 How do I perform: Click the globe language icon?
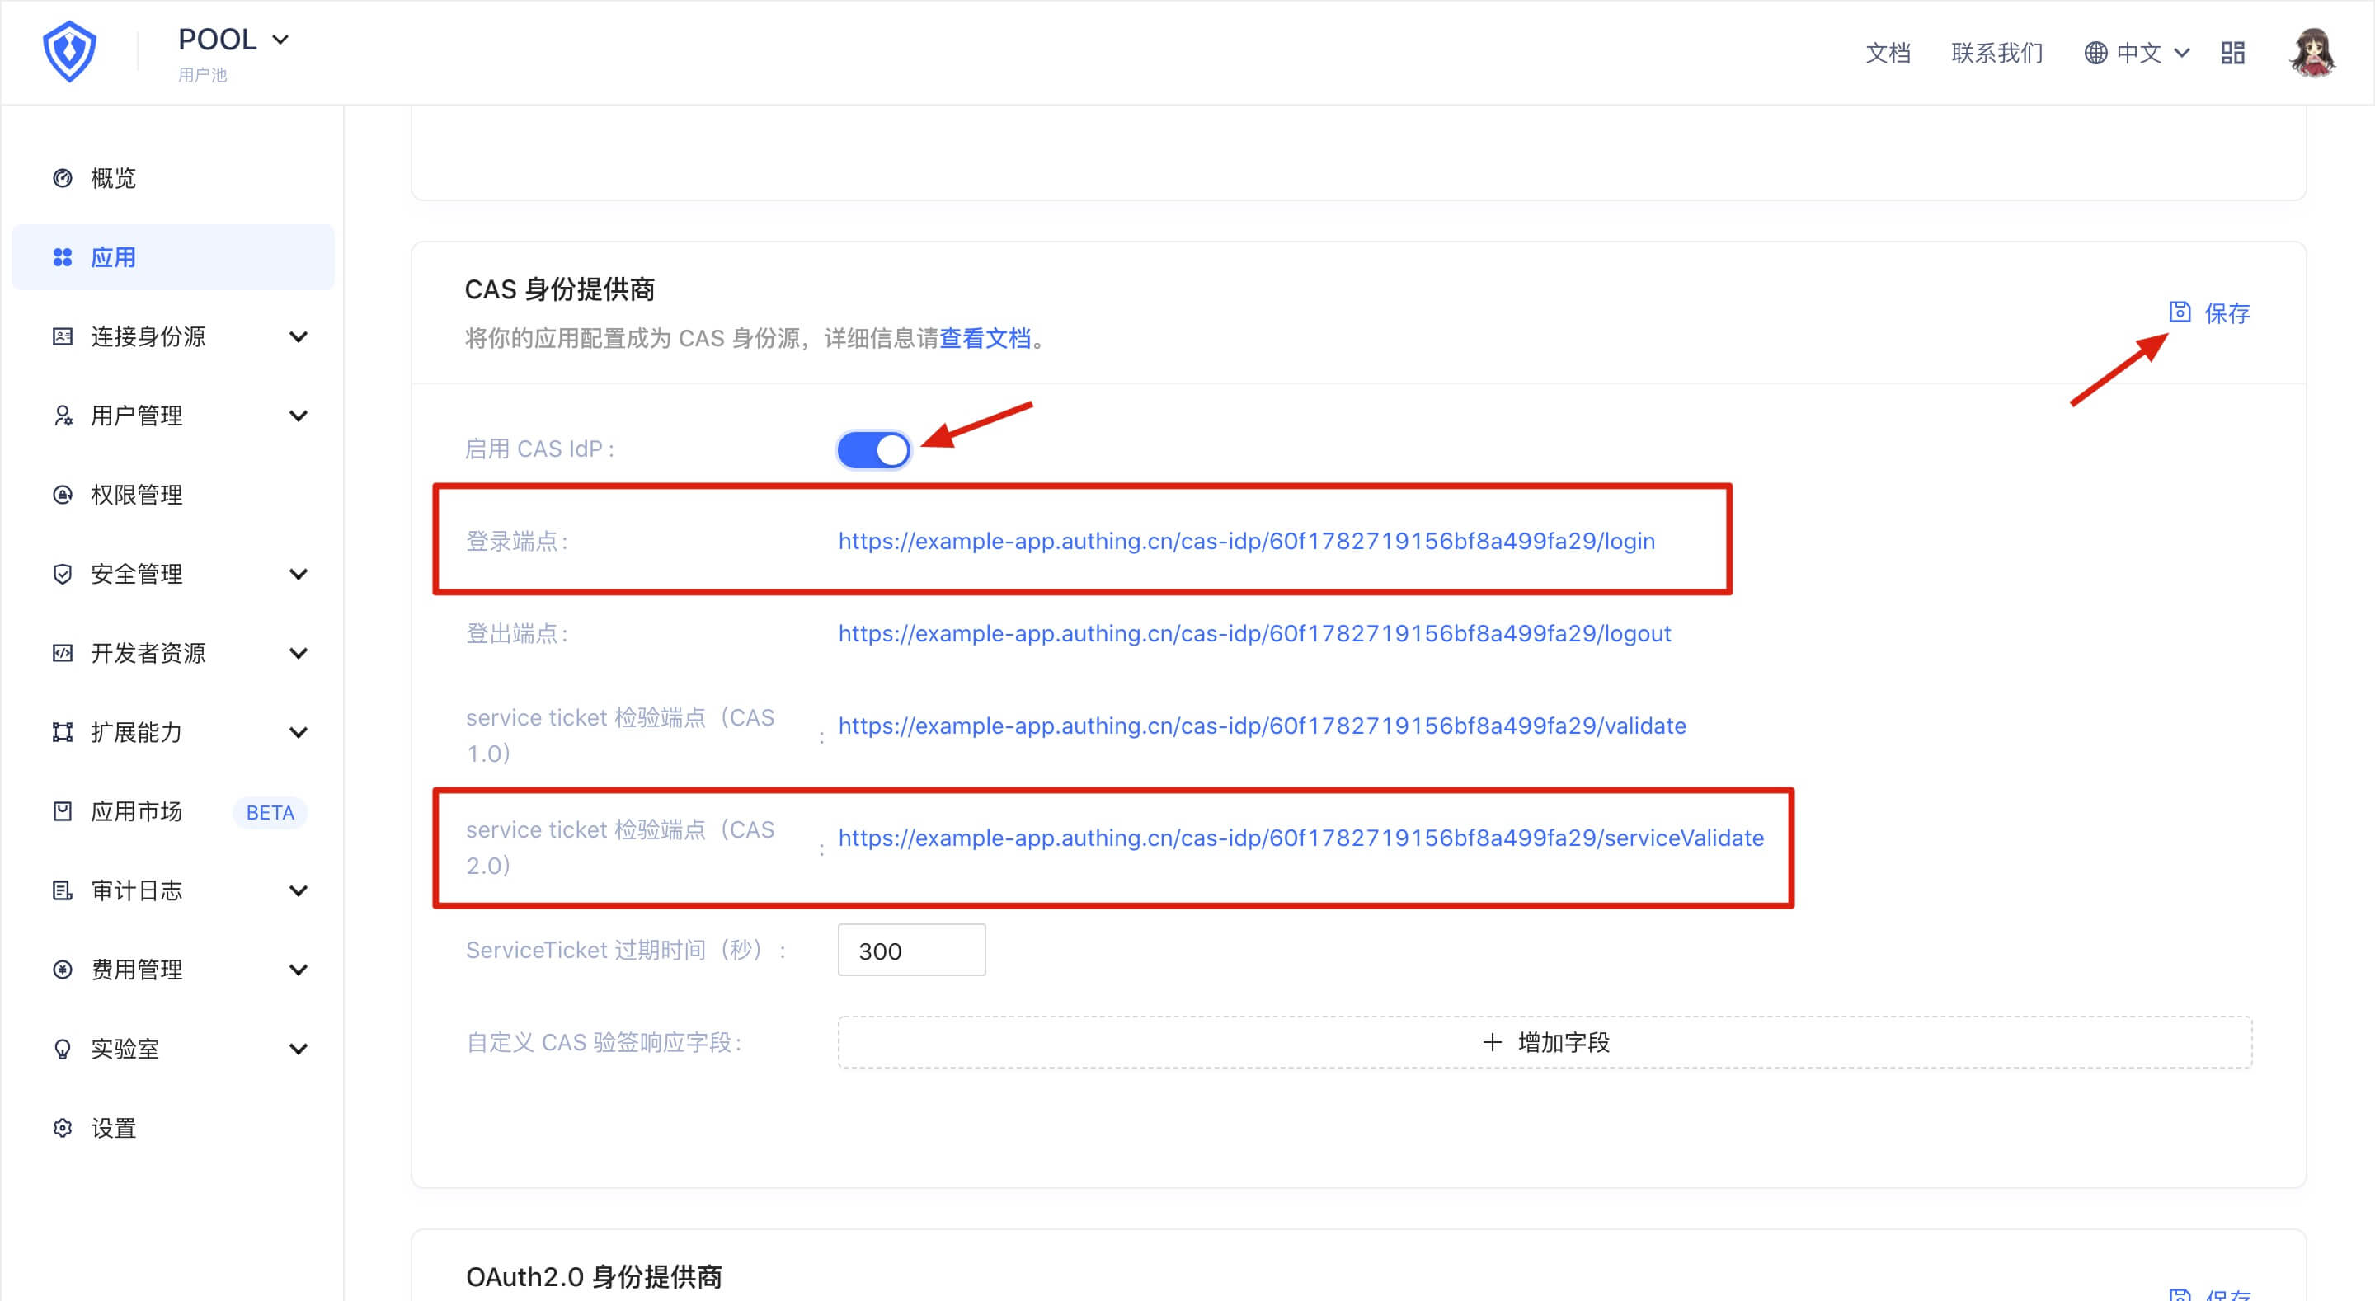pyautogui.click(x=2095, y=53)
